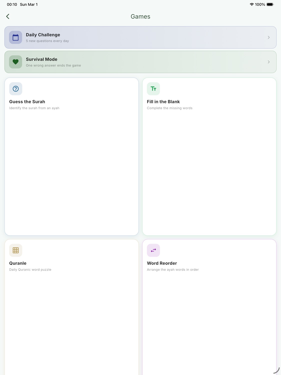Screen dimensions: 281x375
Task: Launch the Word Reorder game
Action: coord(209,307)
